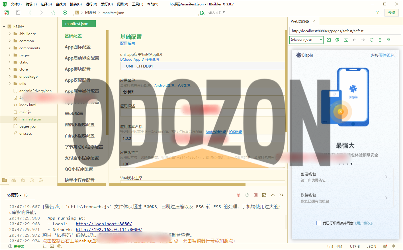Open the http://localhost:8080/ link in the console

click(104, 224)
